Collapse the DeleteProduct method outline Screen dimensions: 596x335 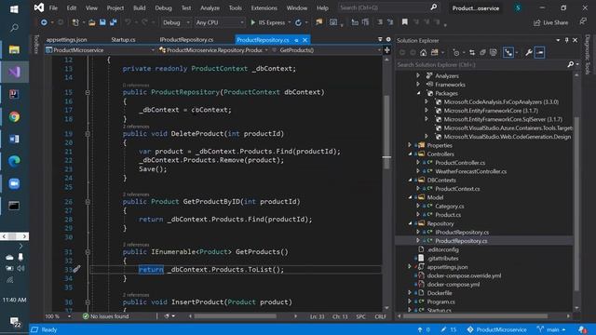pyautogui.click(x=88, y=134)
